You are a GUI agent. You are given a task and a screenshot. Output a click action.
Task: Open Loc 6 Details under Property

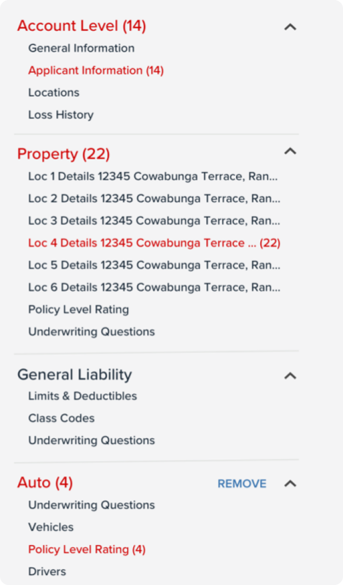click(x=154, y=287)
